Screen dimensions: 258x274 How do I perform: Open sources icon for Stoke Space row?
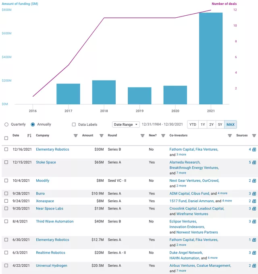click(254, 162)
